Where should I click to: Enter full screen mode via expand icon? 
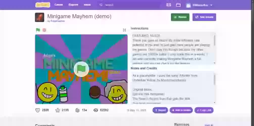(x=124, y=30)
